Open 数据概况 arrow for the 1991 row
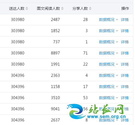The image size is (135, 125). click(117, 64)
